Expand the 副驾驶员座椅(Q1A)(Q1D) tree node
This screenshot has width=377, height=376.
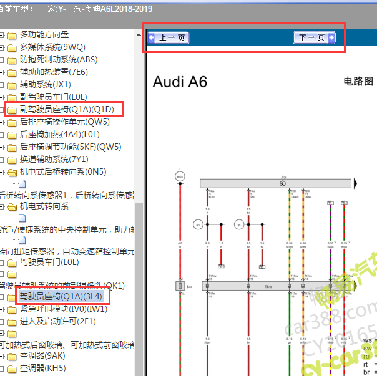pyautogui.click(x=1, y=110)
